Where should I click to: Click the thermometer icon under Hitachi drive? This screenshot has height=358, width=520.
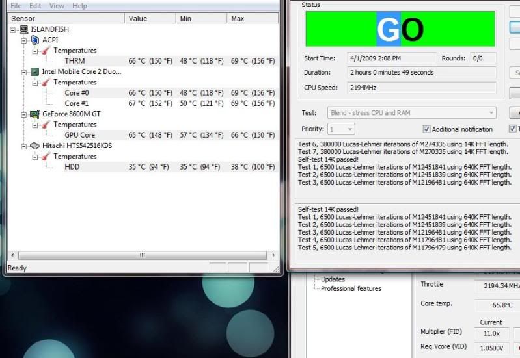(46, 157)
